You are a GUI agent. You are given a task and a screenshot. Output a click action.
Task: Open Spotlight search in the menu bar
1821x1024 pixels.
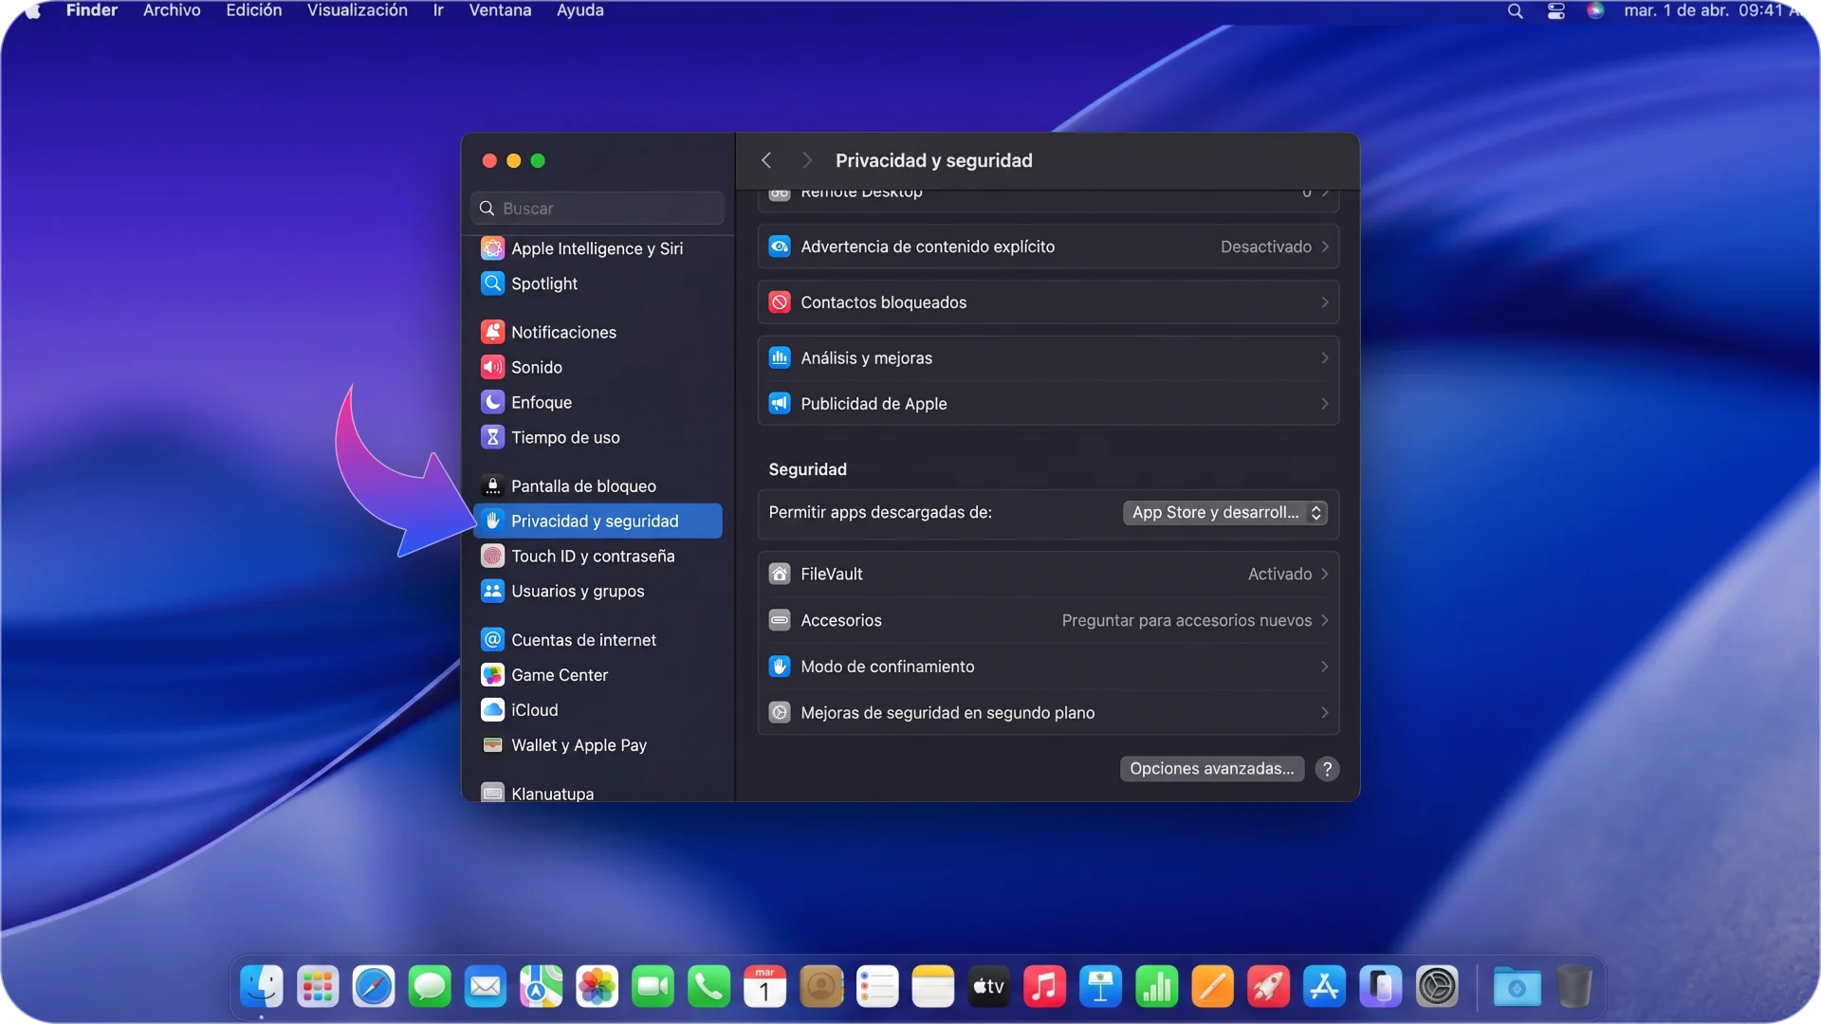click(x=1515, y=10)
